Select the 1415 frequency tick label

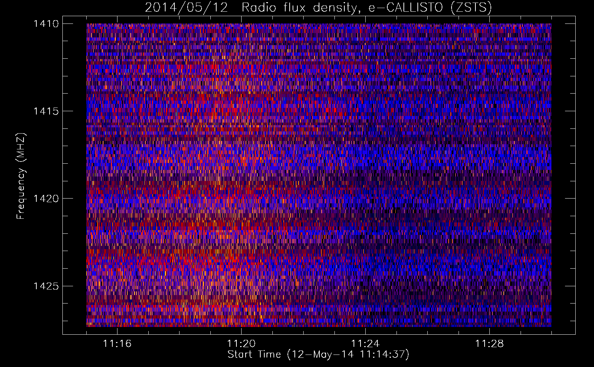[46, 111]
